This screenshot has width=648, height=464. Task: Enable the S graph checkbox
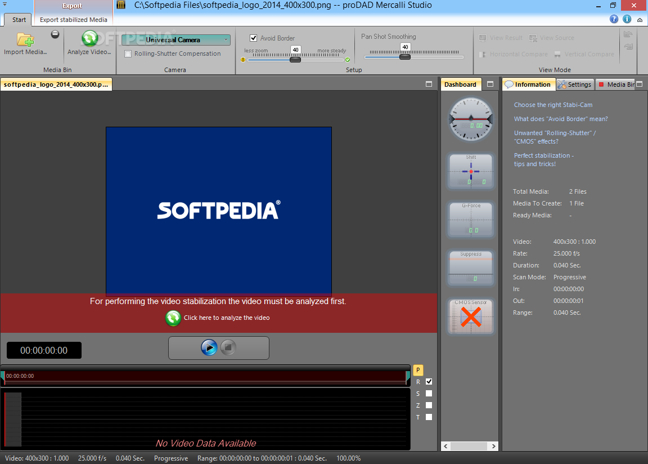coord(429,394)
